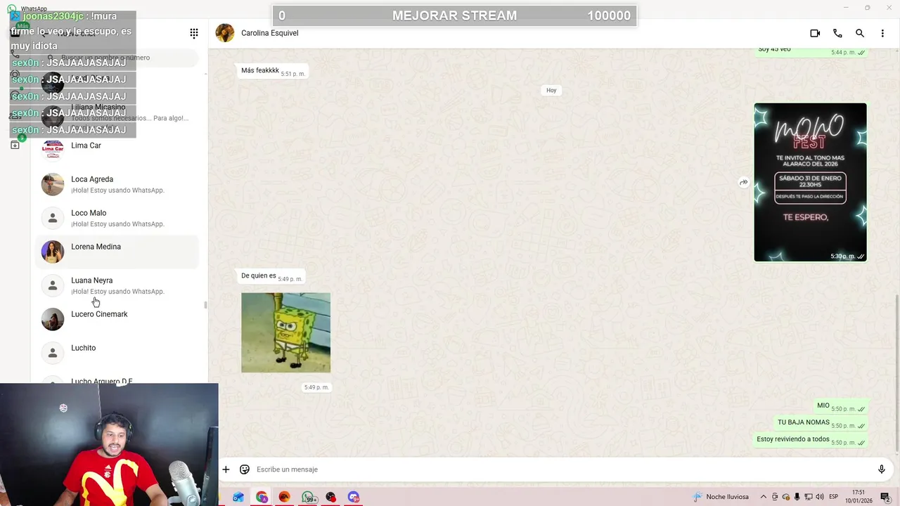Click the attach plus icon
Viewport: 900px width, 506px height.
[226, 469]
